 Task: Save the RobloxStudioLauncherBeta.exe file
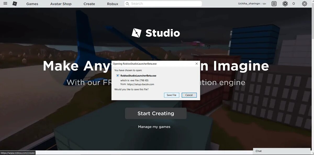172,95
